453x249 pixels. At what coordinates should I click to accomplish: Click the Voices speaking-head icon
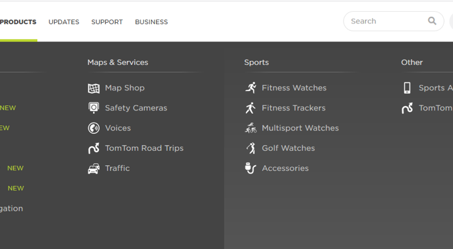[94, 128]
